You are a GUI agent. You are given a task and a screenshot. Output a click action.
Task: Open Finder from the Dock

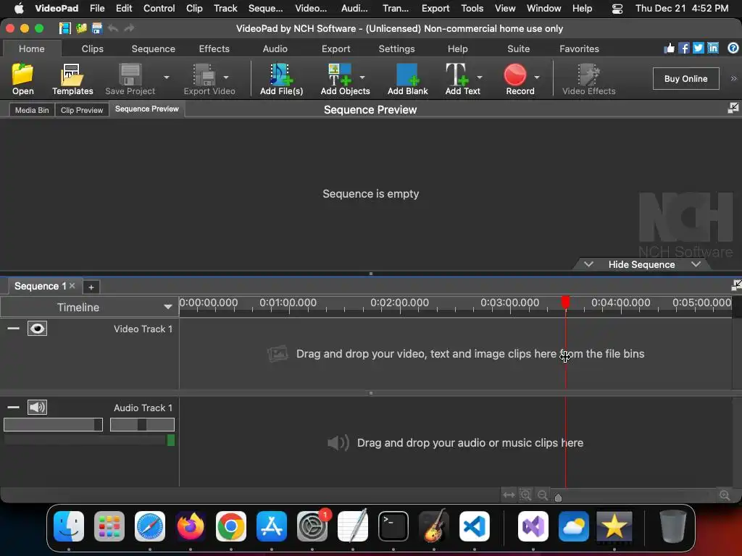point(69,526)
